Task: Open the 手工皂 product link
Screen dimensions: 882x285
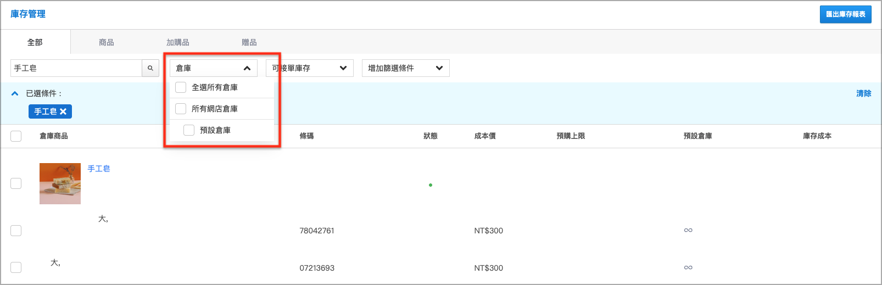Action: tap(99, 169)
